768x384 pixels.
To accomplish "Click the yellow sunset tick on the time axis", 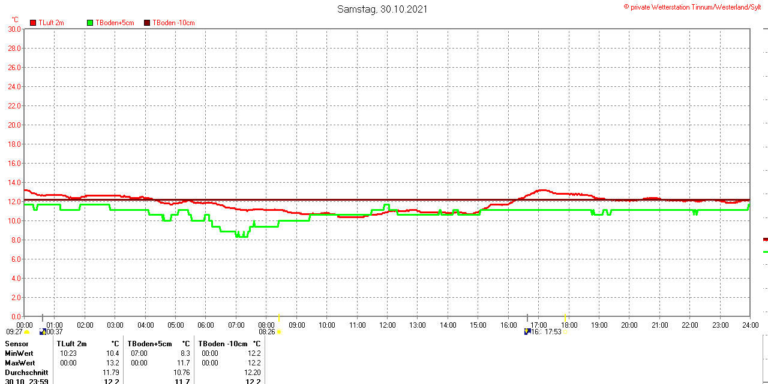I will pyautogui.click(x=565, y=317).
